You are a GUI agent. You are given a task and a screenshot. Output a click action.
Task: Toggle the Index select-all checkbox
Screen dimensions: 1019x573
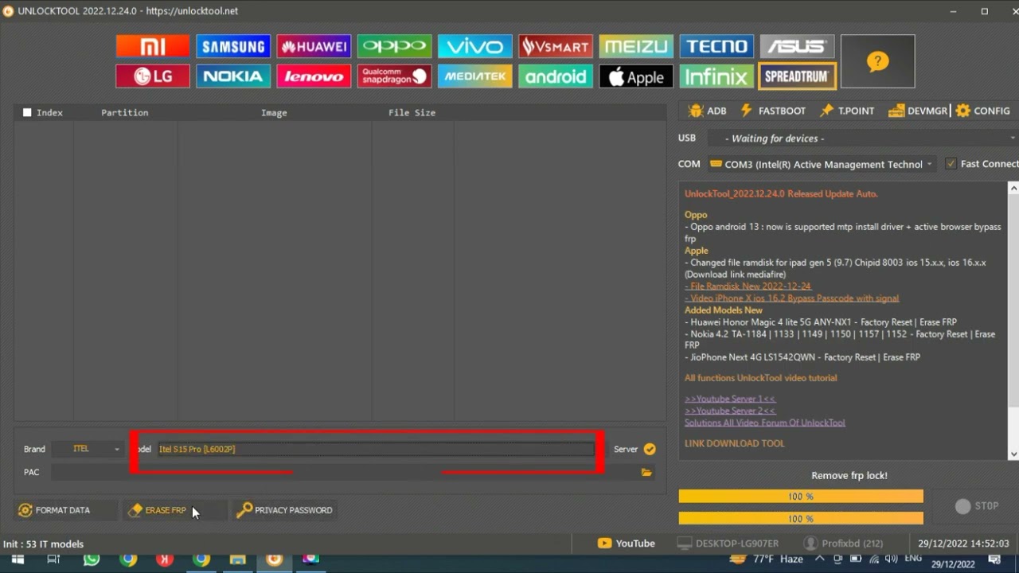click(27, 112)
